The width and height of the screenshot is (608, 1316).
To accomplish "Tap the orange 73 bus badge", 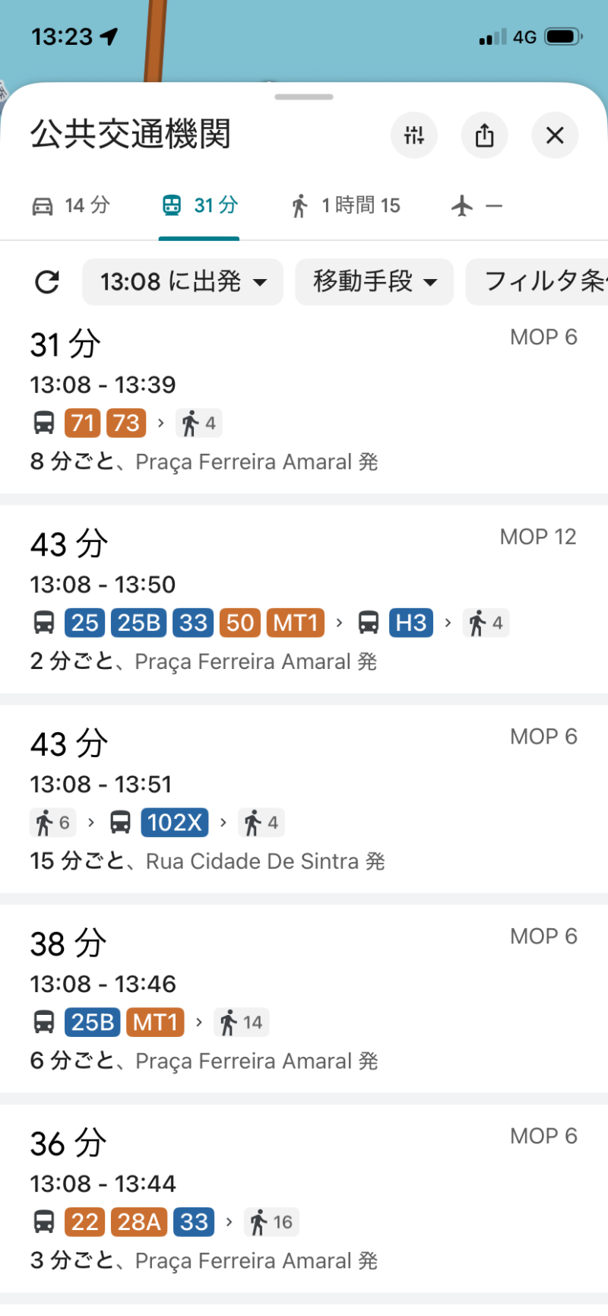I will coord(126,423).
